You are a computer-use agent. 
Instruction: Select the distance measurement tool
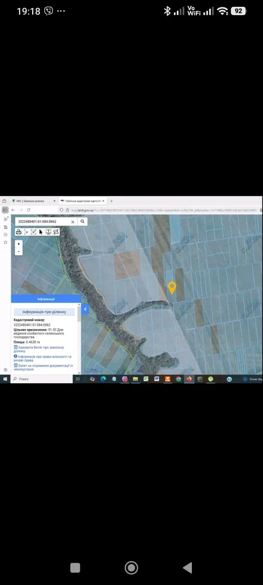click(26, 232)
